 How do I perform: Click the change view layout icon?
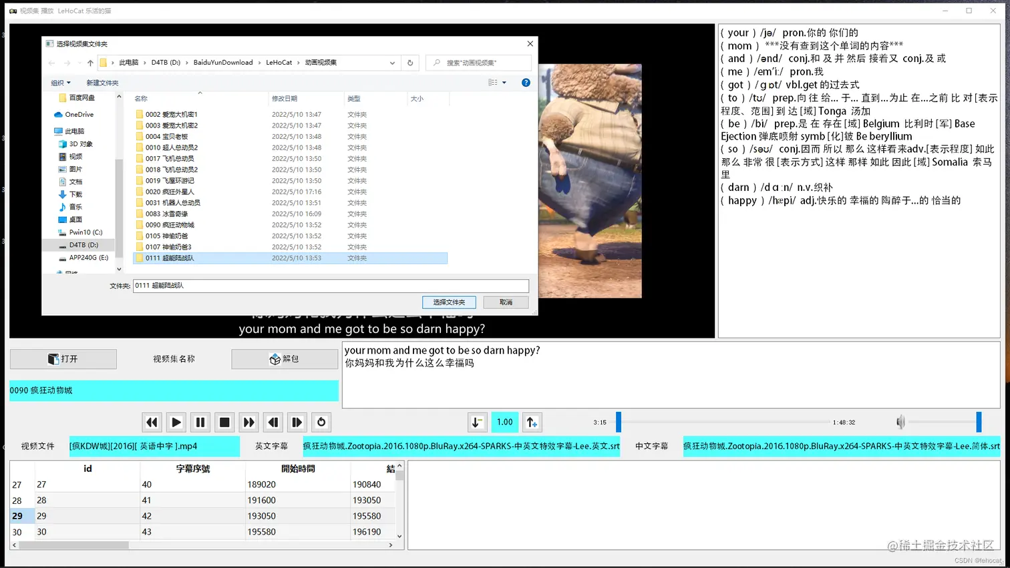point(493,83)
